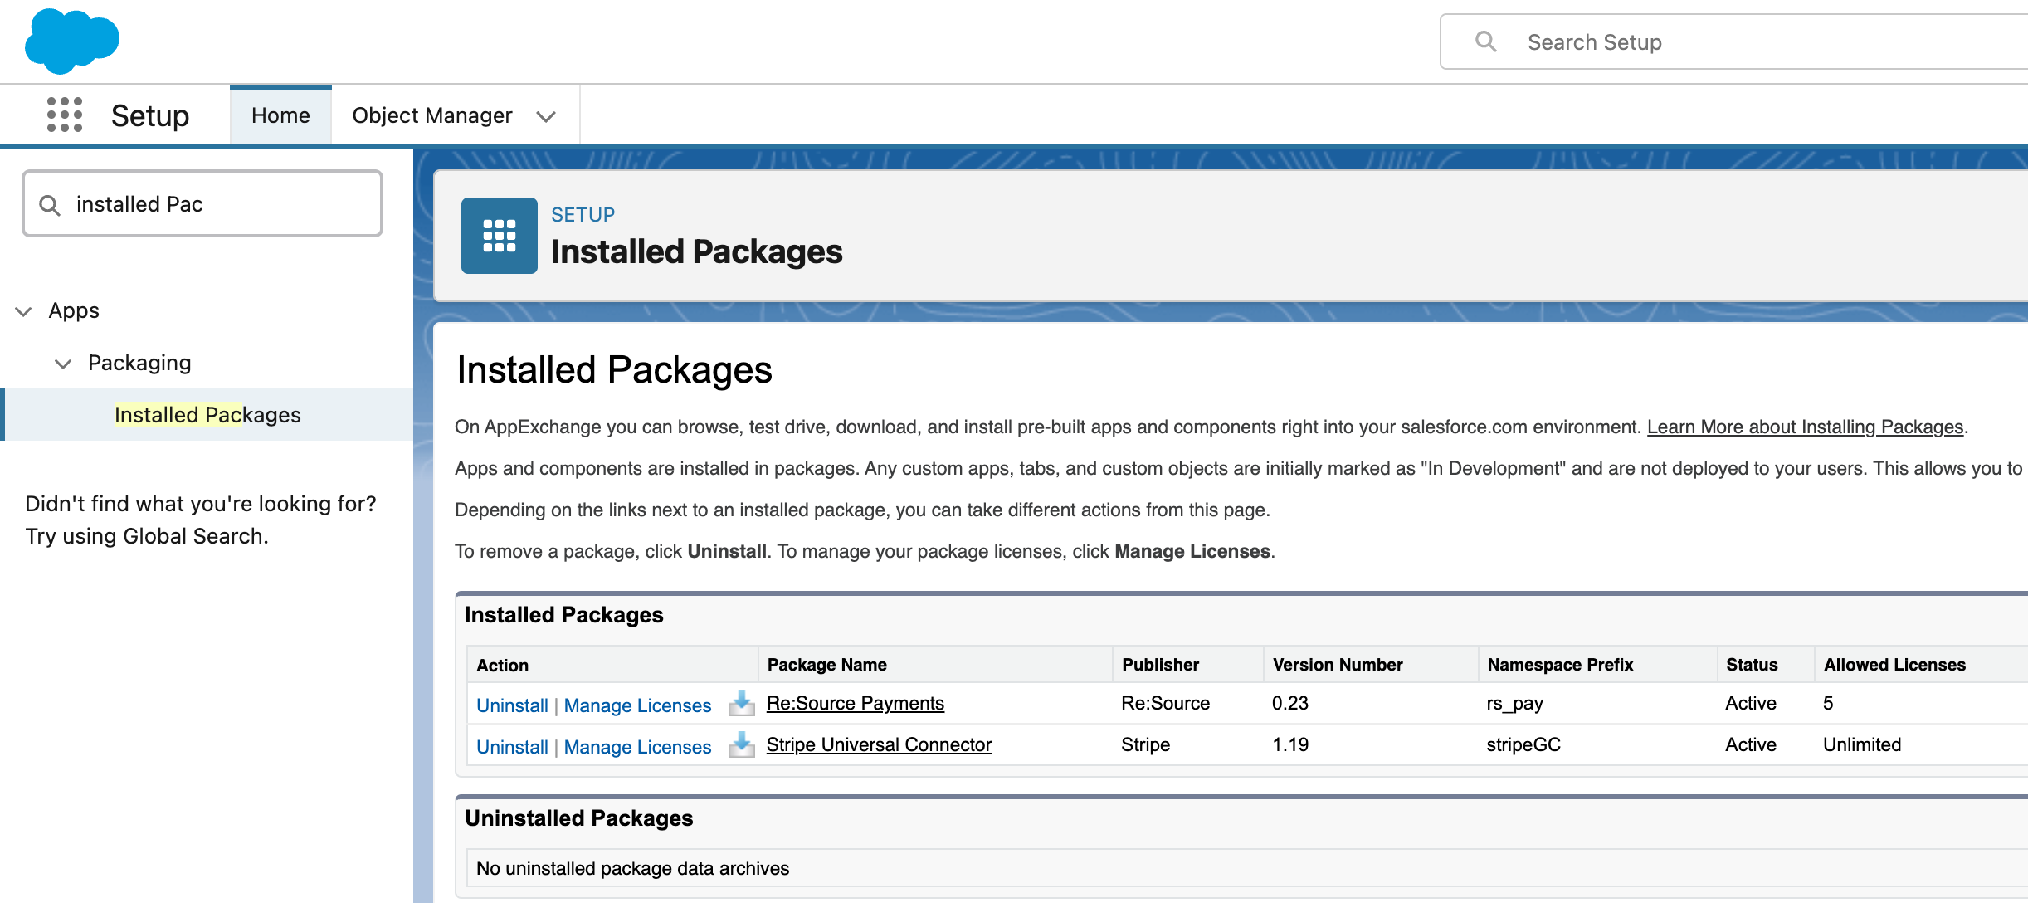Open Learn More about Installing Packages link
Image resolution: width=2028 pixels, height=903 pixels.
1805,427
